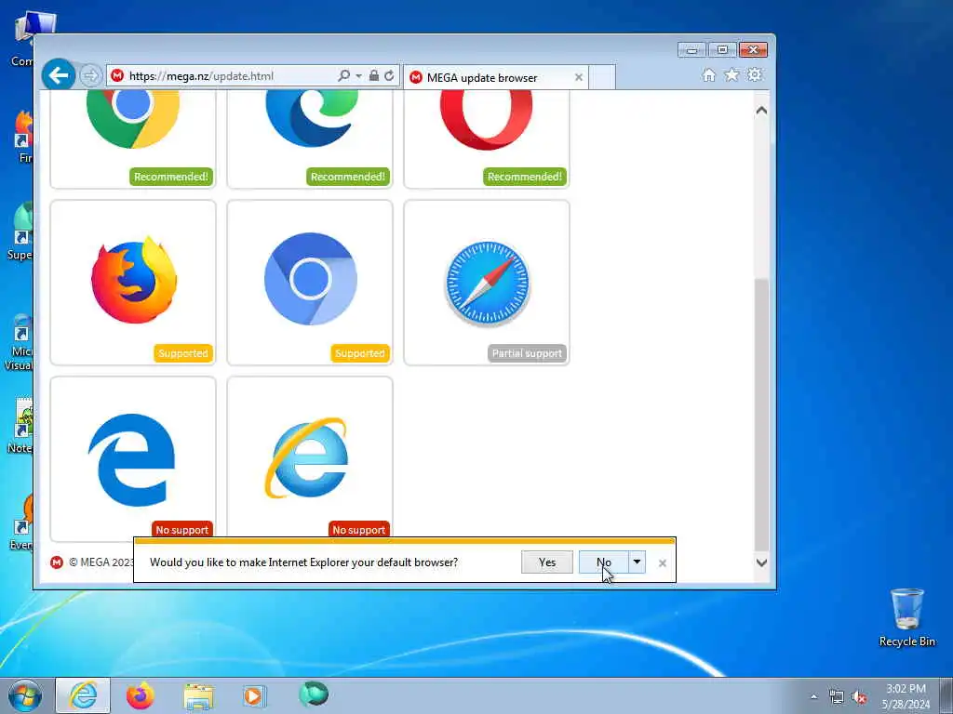Image resolution: width=953 pixels, height=714 pixels.
Task: Click the security lock icon in address bar
Action: (x=374, y=76)
